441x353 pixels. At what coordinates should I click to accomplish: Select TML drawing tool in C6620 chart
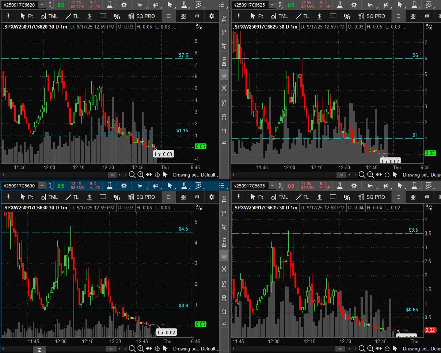click(x=49, y=16)
